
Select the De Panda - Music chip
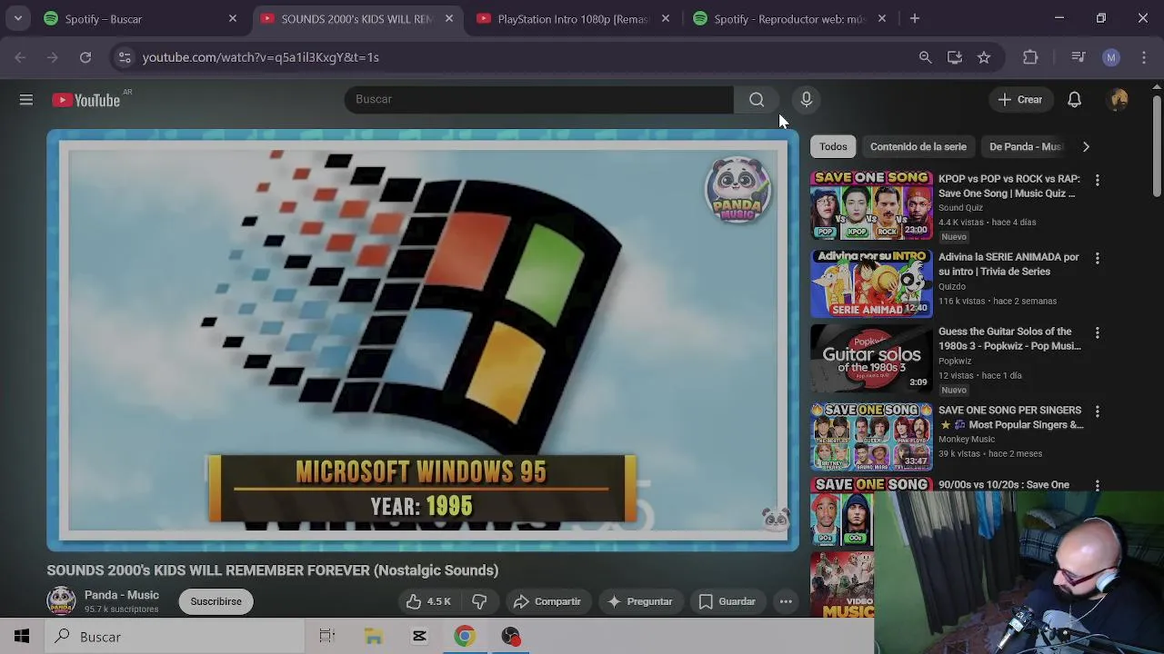(x=1025, y=146)
